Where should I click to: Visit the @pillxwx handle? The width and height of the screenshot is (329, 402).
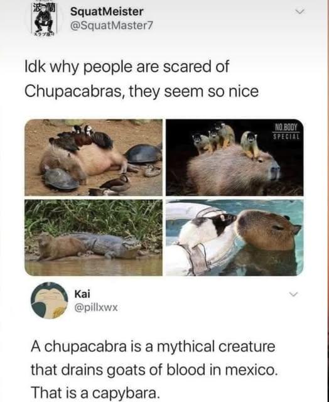click(96, 307)
